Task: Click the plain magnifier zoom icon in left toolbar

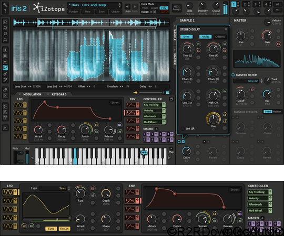Action: coord(5,34)
